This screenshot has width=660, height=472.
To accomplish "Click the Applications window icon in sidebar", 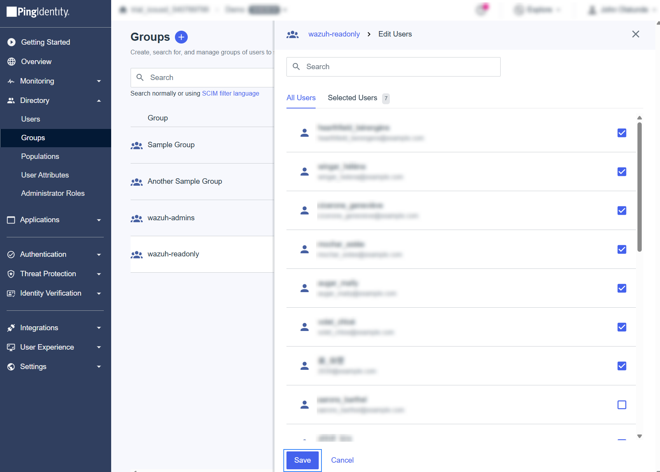I will pyautogui.click(x=11, y=220).
